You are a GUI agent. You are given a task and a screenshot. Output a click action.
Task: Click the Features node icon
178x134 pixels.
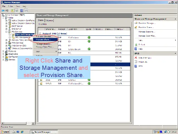click(6, 51)
